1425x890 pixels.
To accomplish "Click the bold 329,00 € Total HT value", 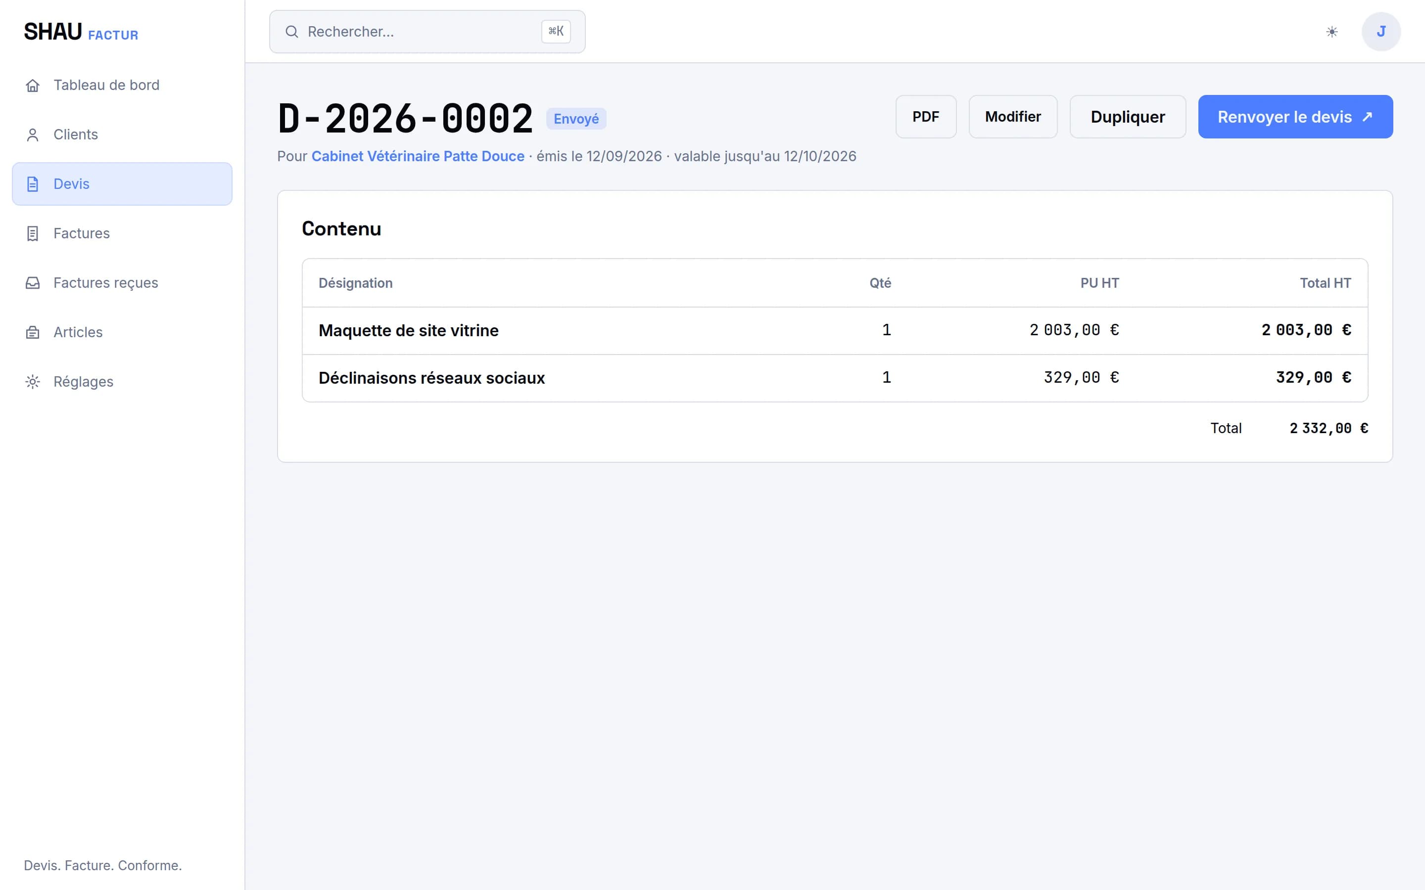I will click(1313, 378).
